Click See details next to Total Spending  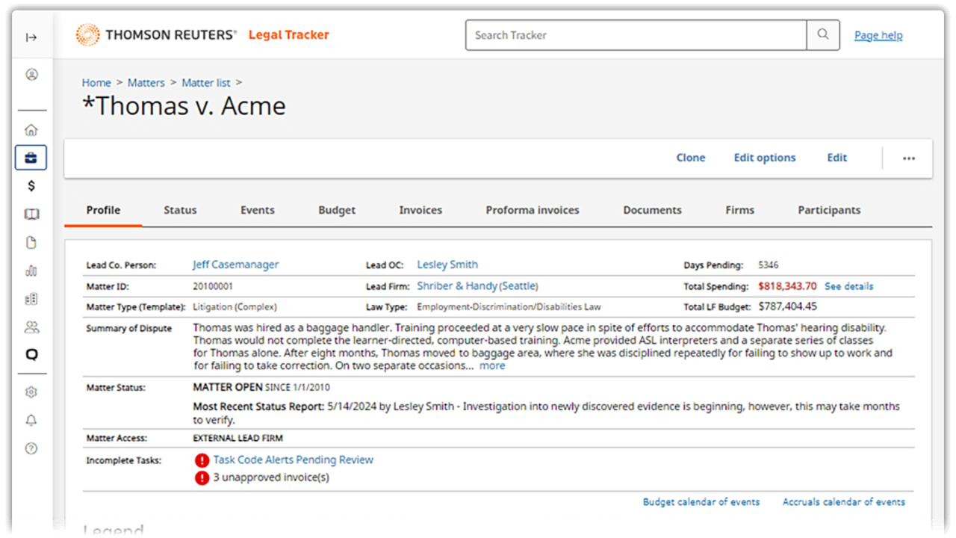click(x=848, y=286)
